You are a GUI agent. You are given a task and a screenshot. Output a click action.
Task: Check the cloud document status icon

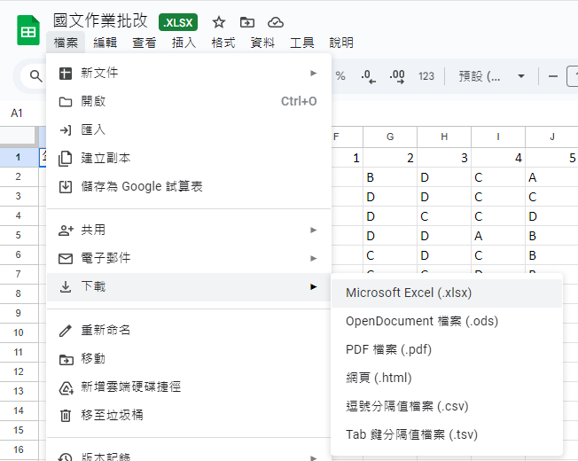pos(275,22)
